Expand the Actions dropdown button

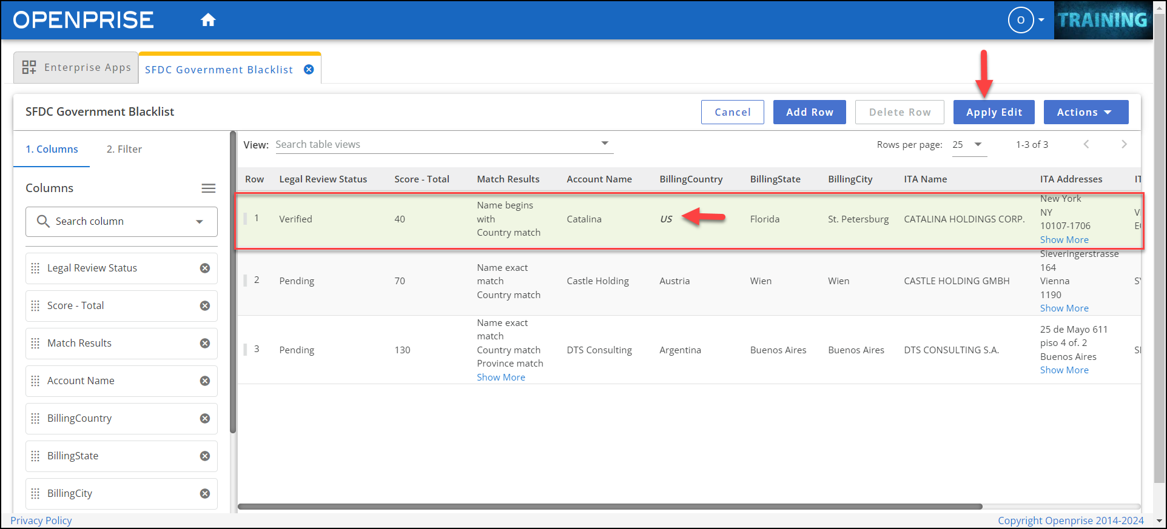point(1085,112)
